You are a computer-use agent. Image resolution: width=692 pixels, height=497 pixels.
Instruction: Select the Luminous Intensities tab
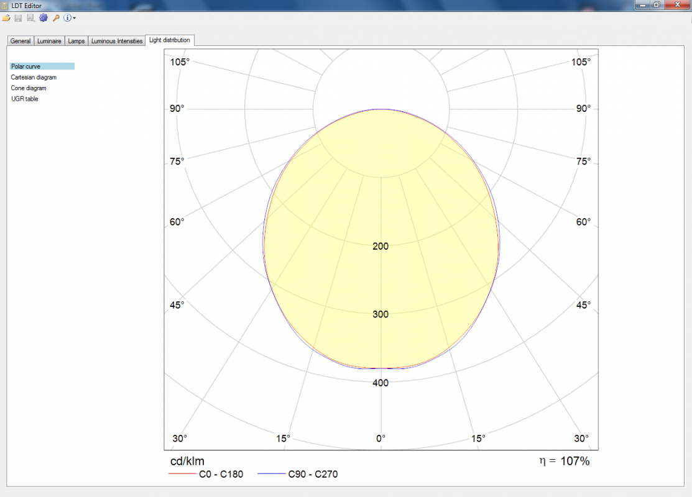(116, 41)
